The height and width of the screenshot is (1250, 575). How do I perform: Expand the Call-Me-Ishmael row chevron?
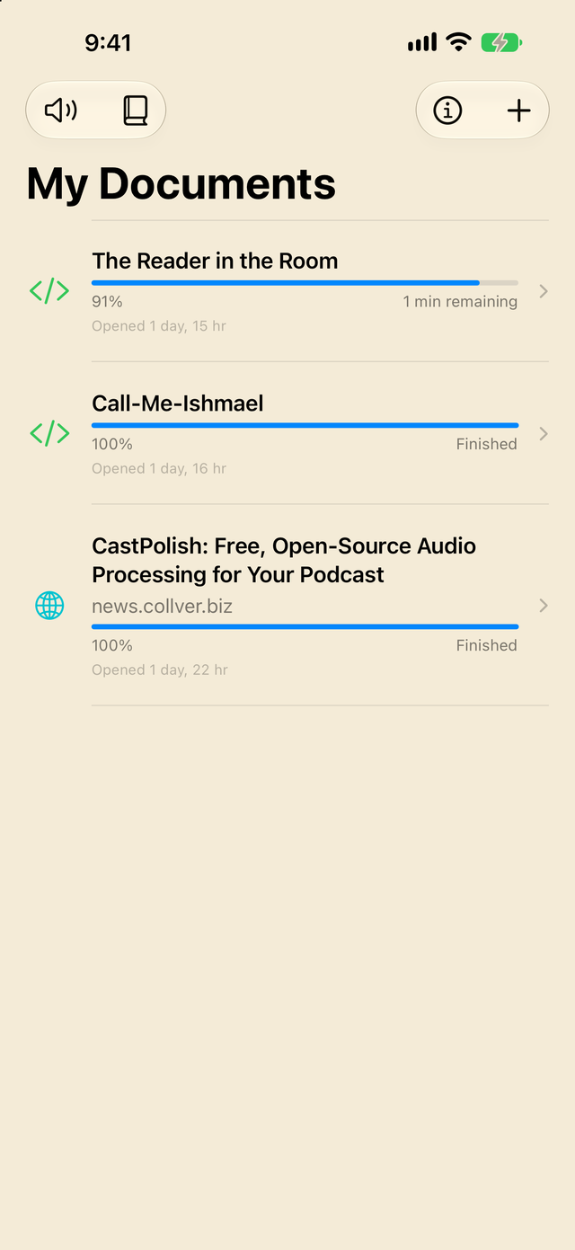544,433
